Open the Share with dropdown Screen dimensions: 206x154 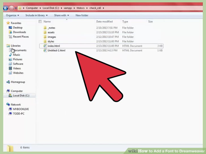(x=61, y=15)
